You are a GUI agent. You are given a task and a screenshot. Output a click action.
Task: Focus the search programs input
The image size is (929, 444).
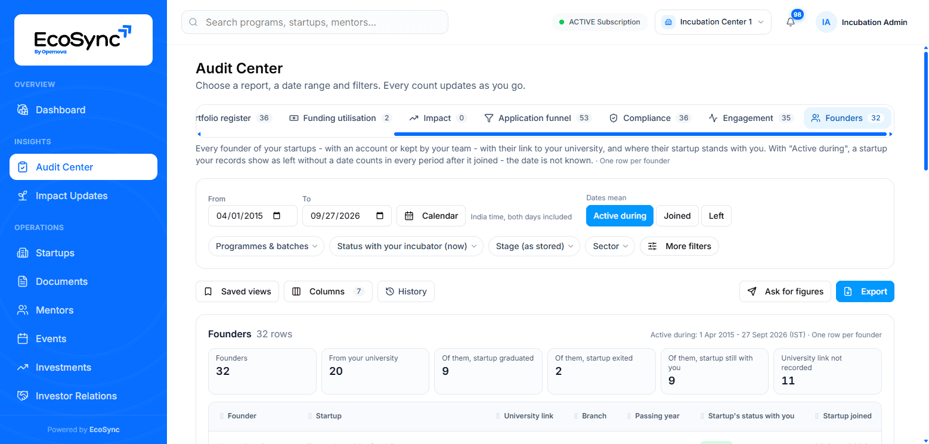coord(315,22)
